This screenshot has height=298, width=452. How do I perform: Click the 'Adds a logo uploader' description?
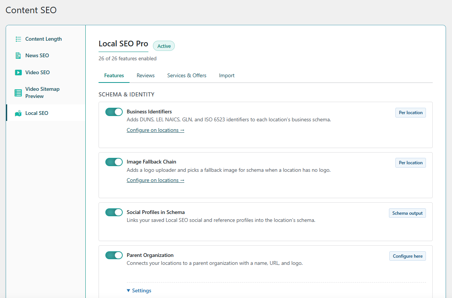pos(228,170)
